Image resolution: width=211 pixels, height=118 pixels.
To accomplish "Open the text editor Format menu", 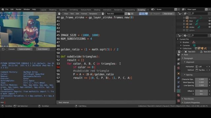I will pyautogui.click(x=84, y=14).
